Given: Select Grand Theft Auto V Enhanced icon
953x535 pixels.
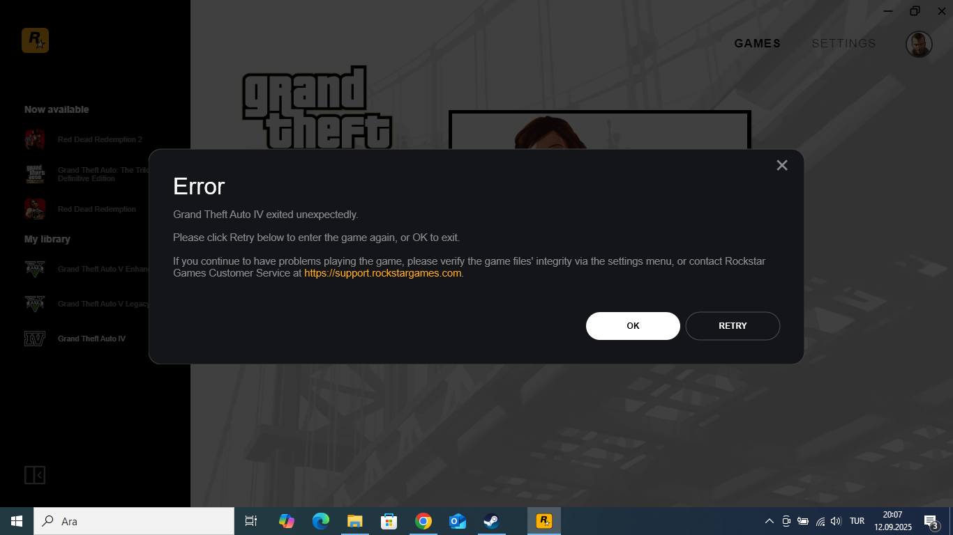Looking at the screenshot, I should point(35,269).
